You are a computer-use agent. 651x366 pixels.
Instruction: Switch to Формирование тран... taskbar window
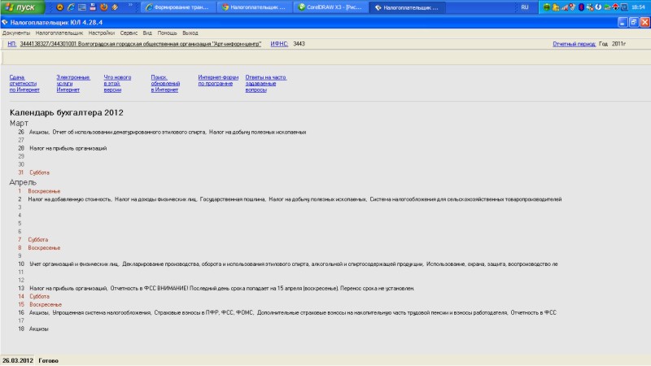click(x=179, y=7)
